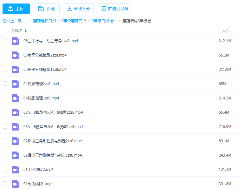This screenshot has width=240, height=189.
Task: Go back via 返回上一级 link
Action: (x=12, y=21)
